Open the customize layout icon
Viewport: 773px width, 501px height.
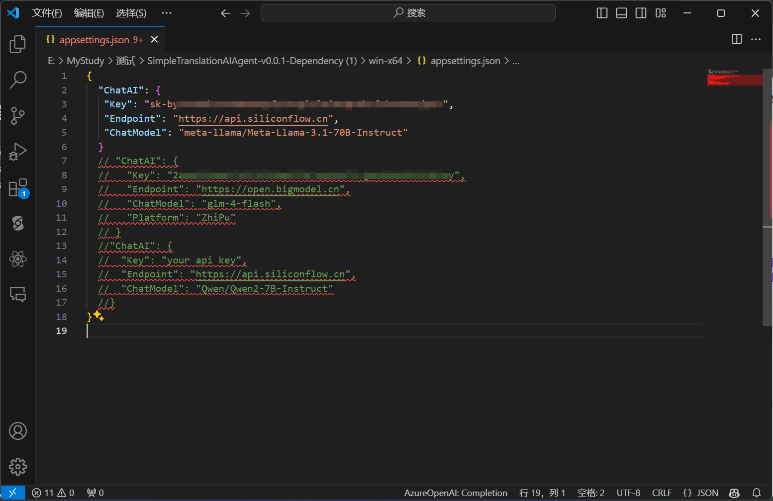(661, 13)
